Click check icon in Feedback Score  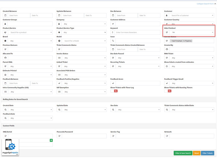click(x=113, y=83)
